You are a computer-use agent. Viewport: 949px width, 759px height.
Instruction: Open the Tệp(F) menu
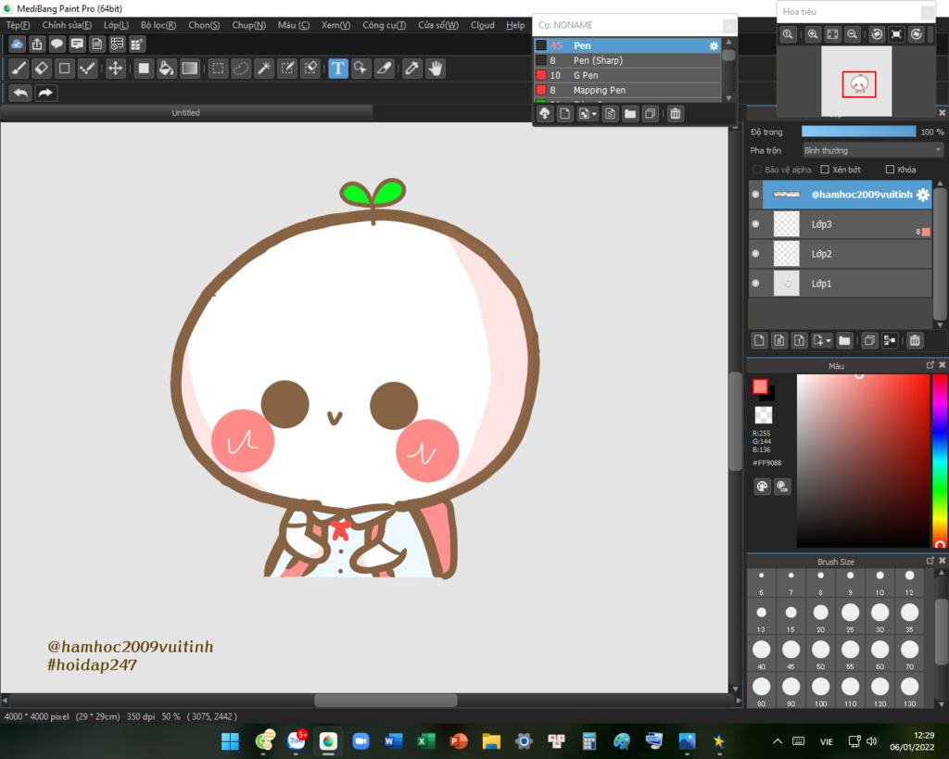18,25
